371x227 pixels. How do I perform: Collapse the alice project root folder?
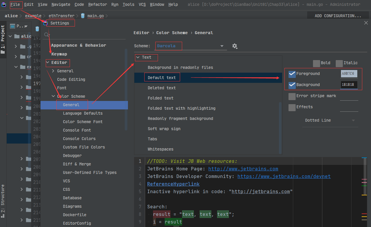[10, 36]
